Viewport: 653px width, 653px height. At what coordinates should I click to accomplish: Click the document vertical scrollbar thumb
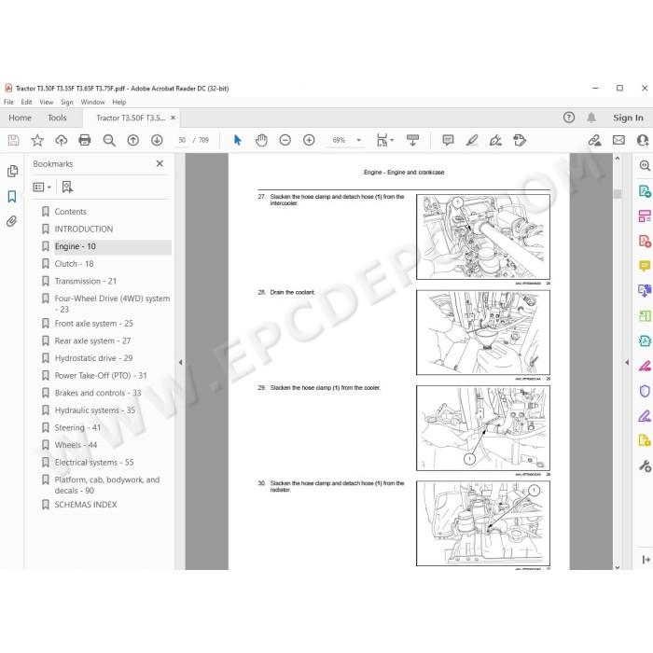pyautogui.click(x=618, y=194)
